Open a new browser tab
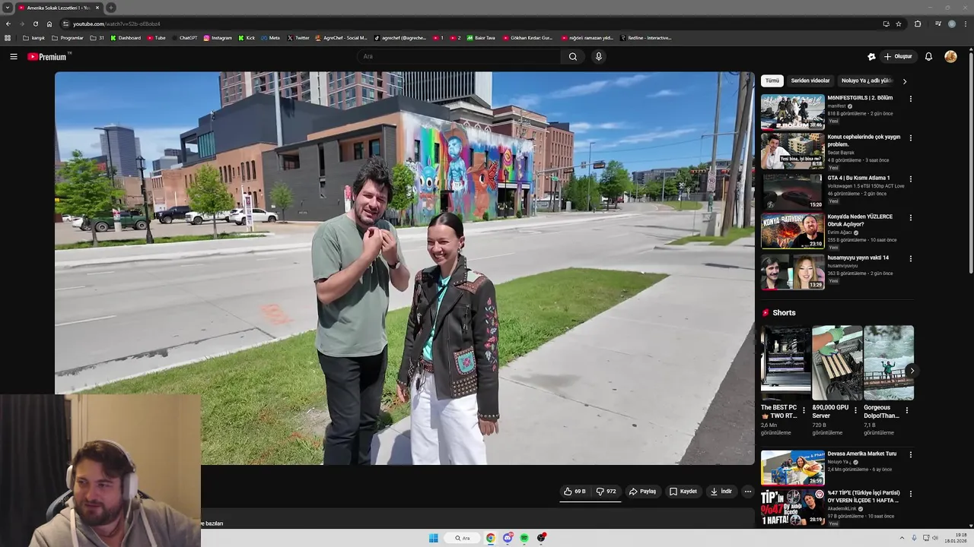 coord(110,8)
